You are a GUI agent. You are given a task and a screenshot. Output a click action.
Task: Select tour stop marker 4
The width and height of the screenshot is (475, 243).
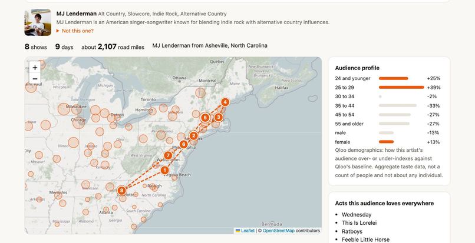pos(225,102)
